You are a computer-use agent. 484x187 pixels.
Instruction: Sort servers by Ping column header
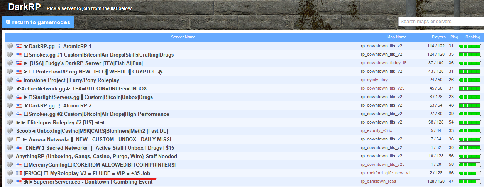[x=454, y=37]
